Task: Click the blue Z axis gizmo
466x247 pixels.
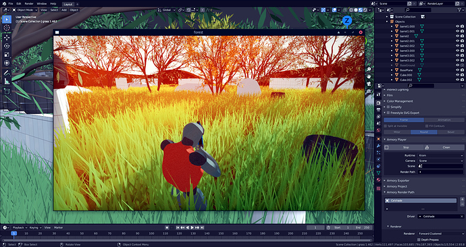Action: click(x=347, y=21)
